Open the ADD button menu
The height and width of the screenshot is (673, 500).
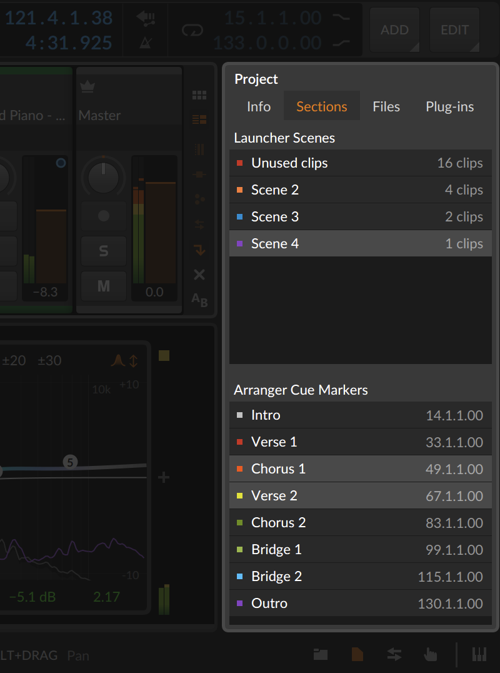pos(394,30)
